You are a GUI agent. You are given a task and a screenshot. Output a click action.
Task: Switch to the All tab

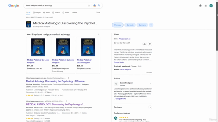tap(28, 13)
